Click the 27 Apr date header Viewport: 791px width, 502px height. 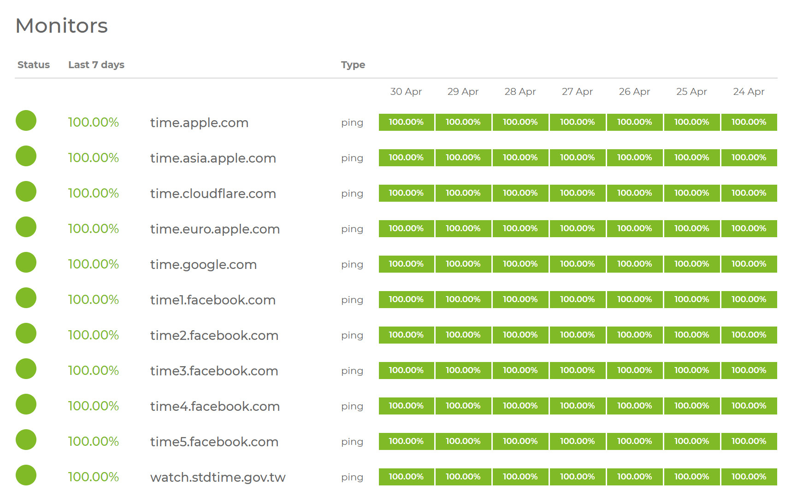578,92
